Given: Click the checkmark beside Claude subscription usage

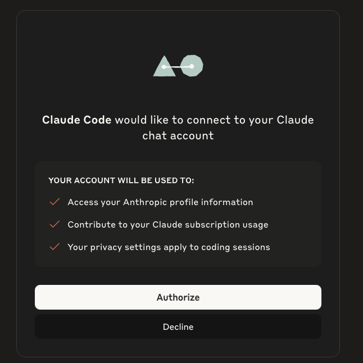Looking at the screenshot, I should 55,224.
